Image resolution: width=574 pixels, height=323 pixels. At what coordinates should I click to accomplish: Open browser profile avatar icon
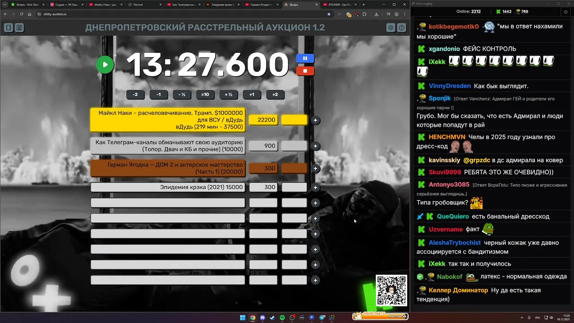click(x=397, y=14)
